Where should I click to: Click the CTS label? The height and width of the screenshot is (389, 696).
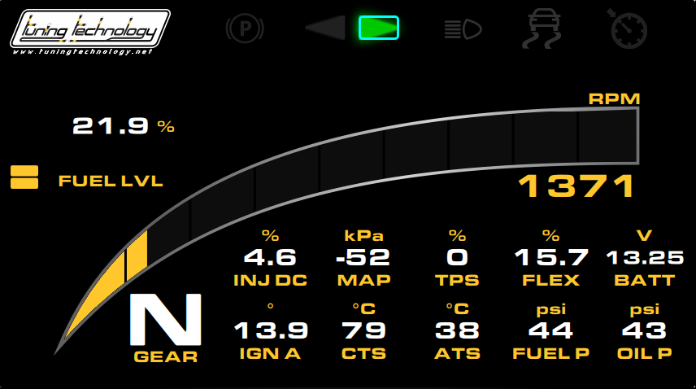(364, 353)
